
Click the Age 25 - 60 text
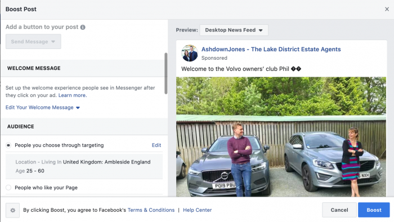pos(30,171)
